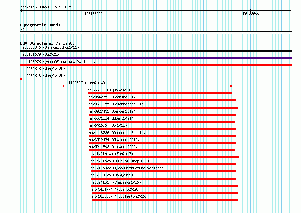Screen dimensions: 301x213
Task: Open the esv3677655 (Besenbacher2015) variant
Action: pos(117,104)
